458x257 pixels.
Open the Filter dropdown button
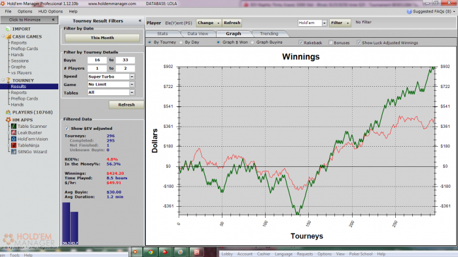340,23
